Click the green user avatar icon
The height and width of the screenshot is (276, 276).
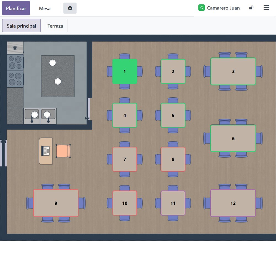point(201,8)
